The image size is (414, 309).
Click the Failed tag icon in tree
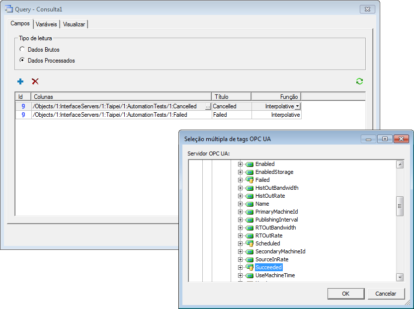(x=250, y=180)
